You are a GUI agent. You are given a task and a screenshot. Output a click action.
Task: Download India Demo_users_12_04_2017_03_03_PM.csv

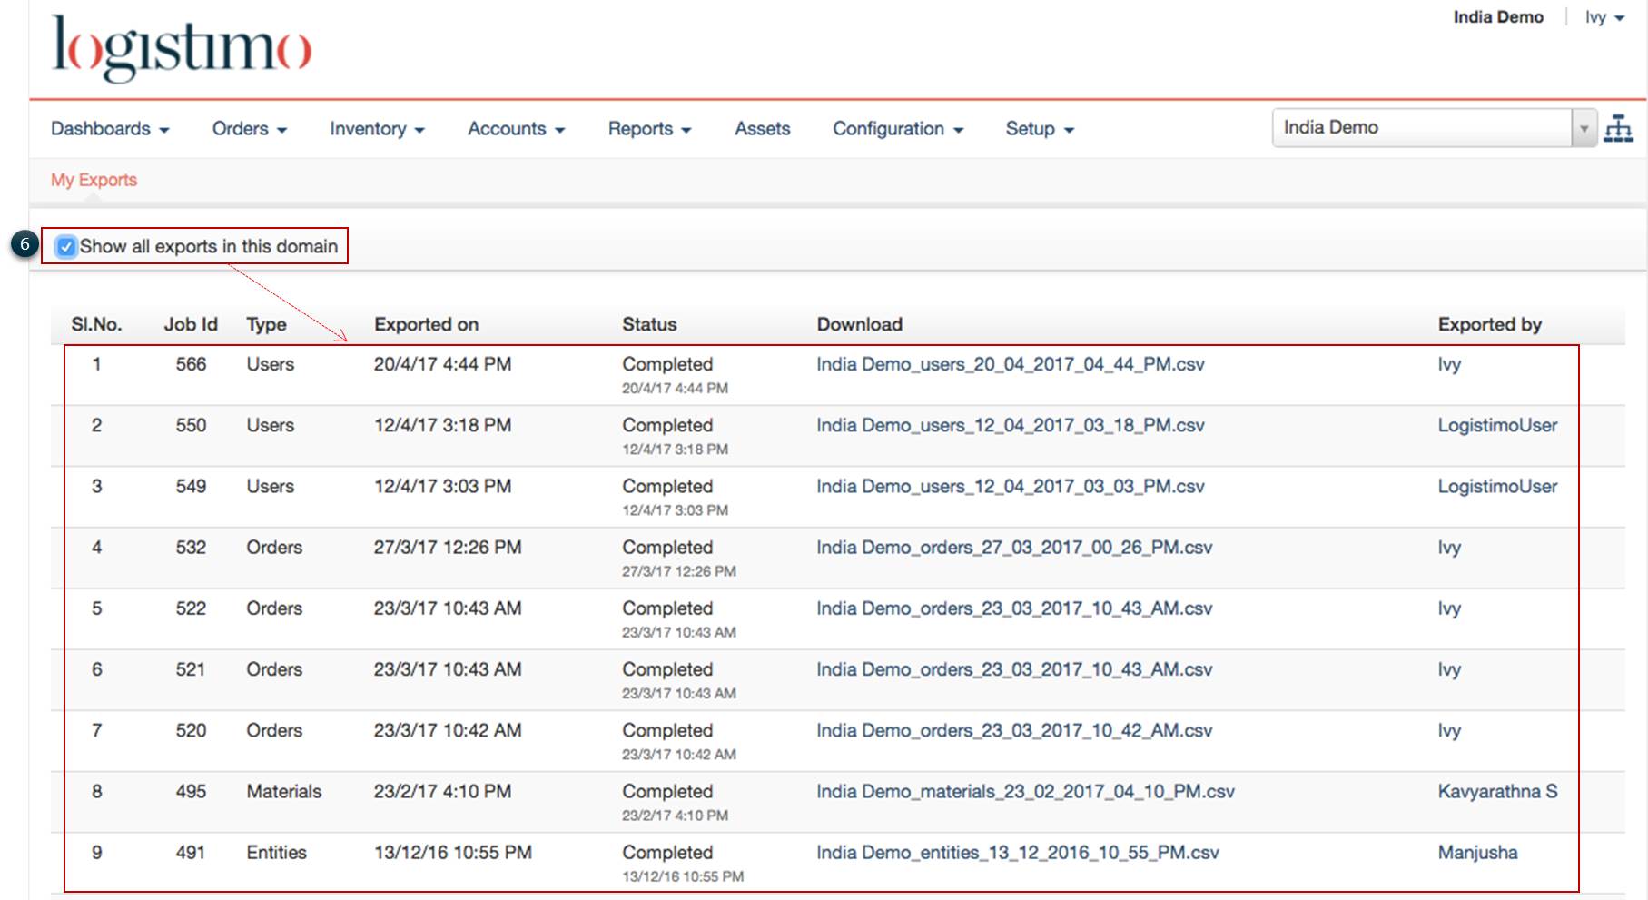[x=1011, y=486]
